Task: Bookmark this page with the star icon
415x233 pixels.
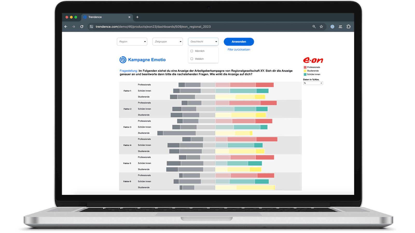Action: tap(321, 27)
